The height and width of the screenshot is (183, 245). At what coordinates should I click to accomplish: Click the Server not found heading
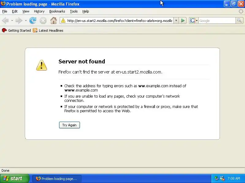point(82,62)
